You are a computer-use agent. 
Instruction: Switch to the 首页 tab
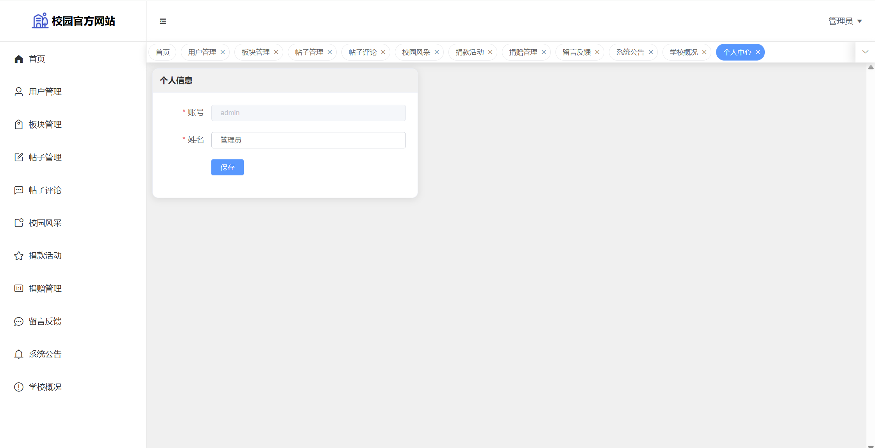(162, 52)
